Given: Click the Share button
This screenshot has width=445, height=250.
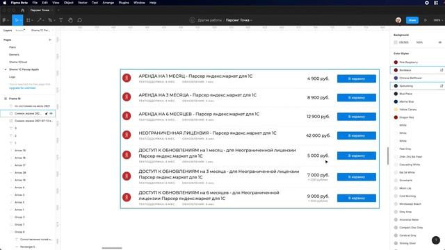Looking at the screenshot, I should pos(412,20).
